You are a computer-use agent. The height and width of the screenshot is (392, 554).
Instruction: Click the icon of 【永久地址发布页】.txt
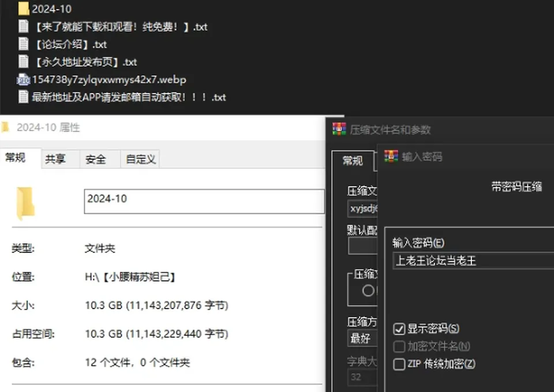[23, 62]
